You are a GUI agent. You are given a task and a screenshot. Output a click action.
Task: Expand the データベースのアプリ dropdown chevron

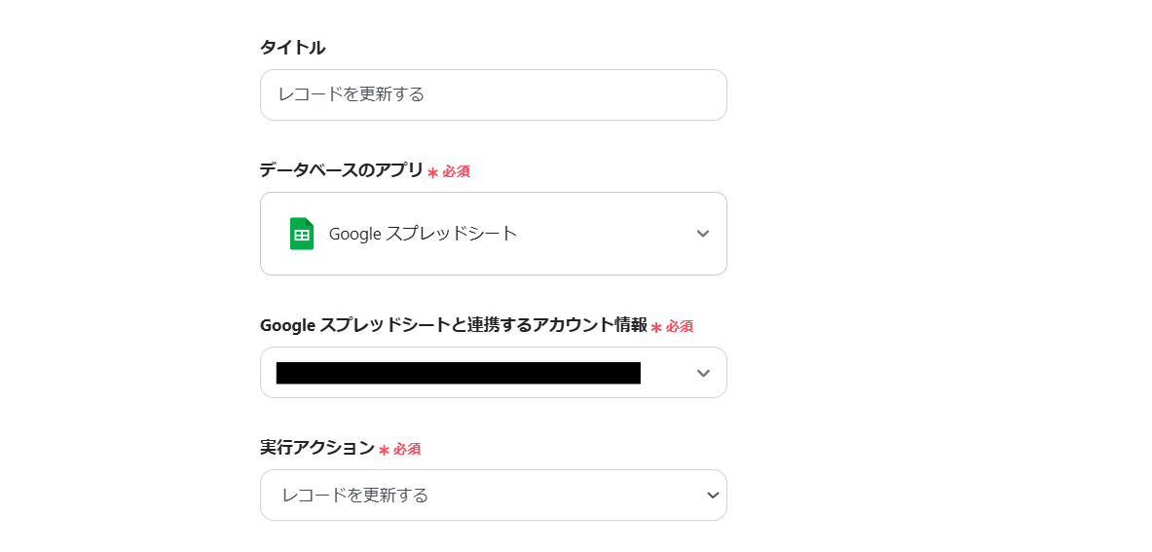[x=703, y=234]
